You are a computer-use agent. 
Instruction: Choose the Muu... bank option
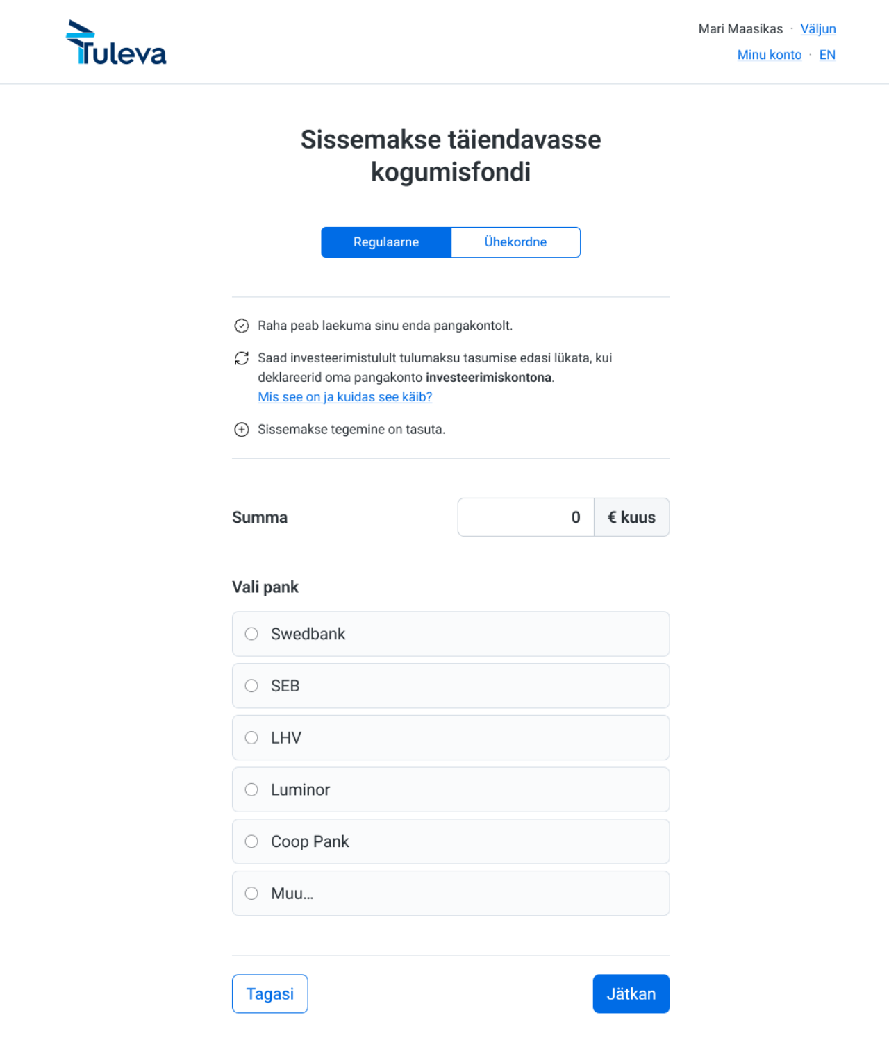(251, 894)
